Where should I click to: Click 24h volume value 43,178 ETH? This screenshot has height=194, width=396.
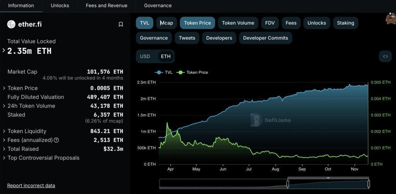point(107,106)
